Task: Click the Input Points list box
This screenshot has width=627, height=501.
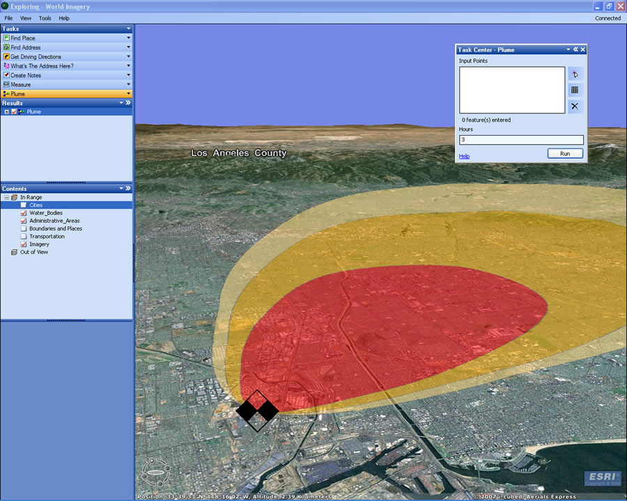Action: click(x=512, y=90)
